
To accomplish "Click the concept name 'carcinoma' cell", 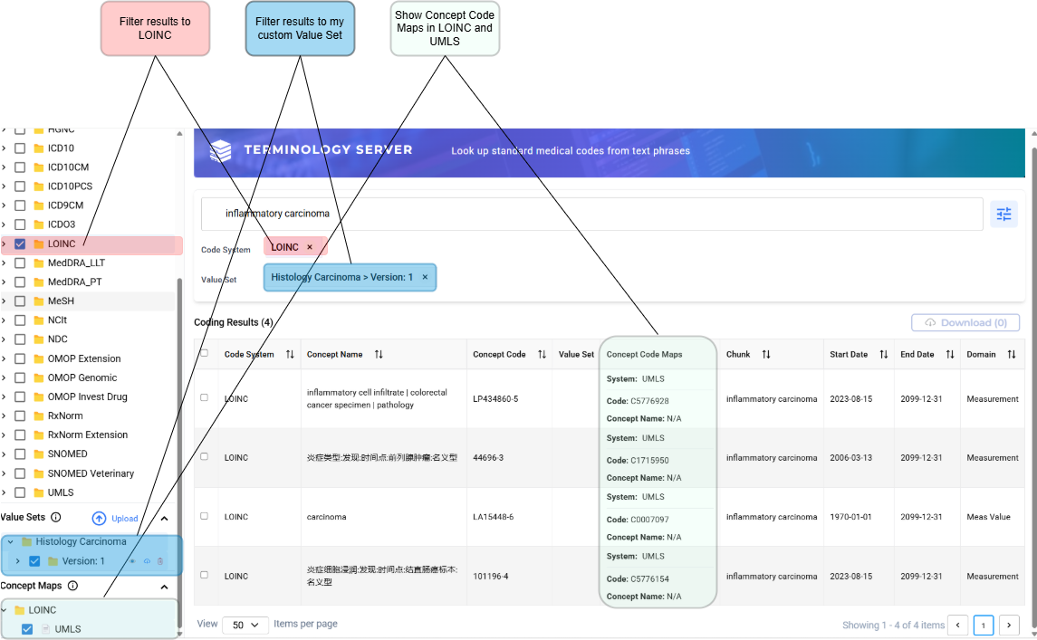I will coord(326,517).
